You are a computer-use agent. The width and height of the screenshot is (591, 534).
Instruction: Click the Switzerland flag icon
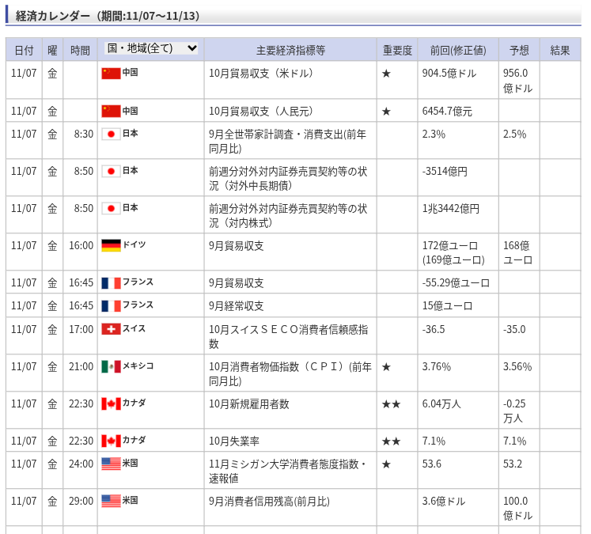click(x=111, y=329)
